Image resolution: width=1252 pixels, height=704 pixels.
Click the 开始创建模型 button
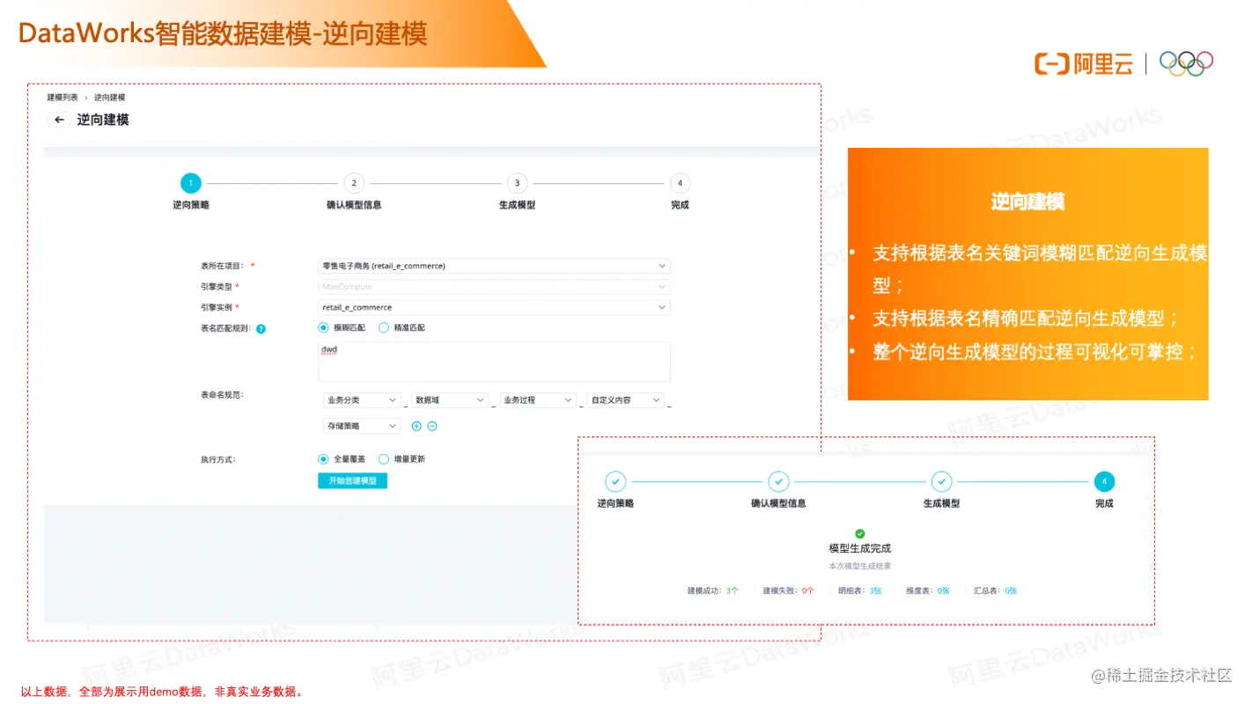click(352, 480)
